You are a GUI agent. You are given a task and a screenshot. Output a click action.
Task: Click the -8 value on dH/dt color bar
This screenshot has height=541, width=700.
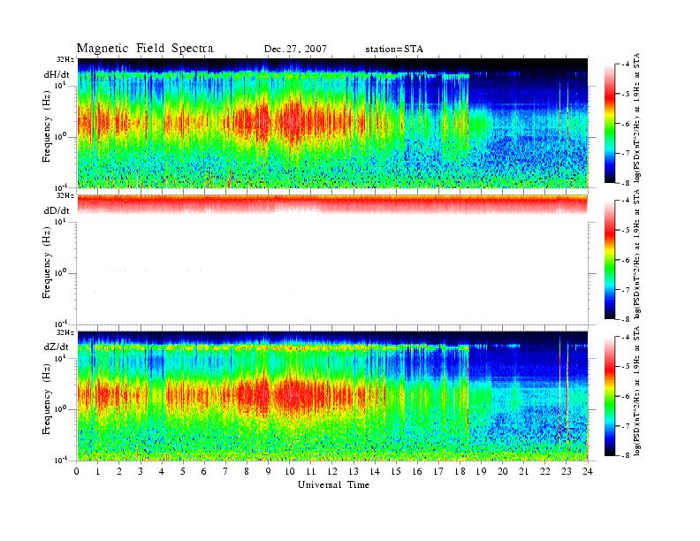click(626, 183)
